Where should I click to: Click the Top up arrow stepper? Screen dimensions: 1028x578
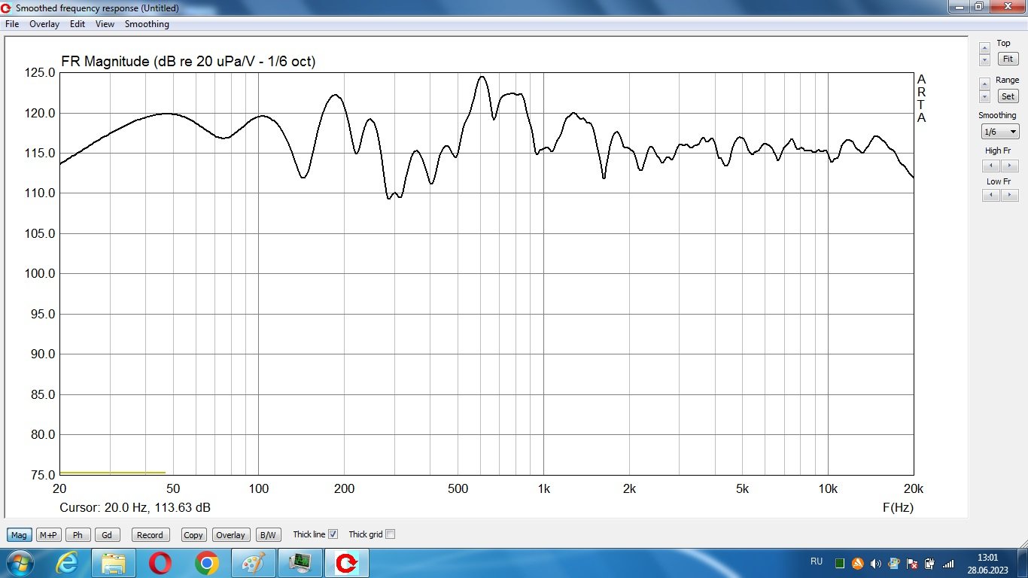[984, 48]
